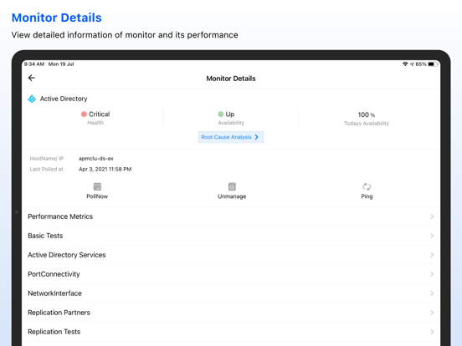The width and height of the screenshot is (462, 346).
Task: Open Active Directory Services row
Action: (x=231, y=255)
